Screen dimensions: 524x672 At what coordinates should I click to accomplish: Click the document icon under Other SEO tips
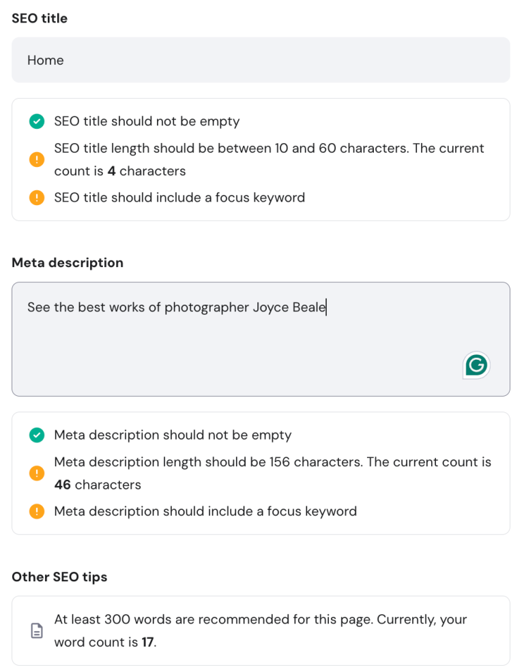click(x=38, y=630)
